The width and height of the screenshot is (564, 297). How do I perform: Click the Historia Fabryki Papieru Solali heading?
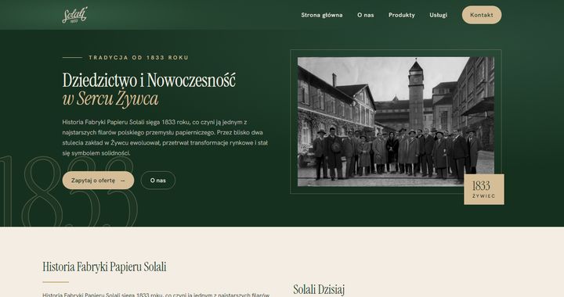[104, 267]
